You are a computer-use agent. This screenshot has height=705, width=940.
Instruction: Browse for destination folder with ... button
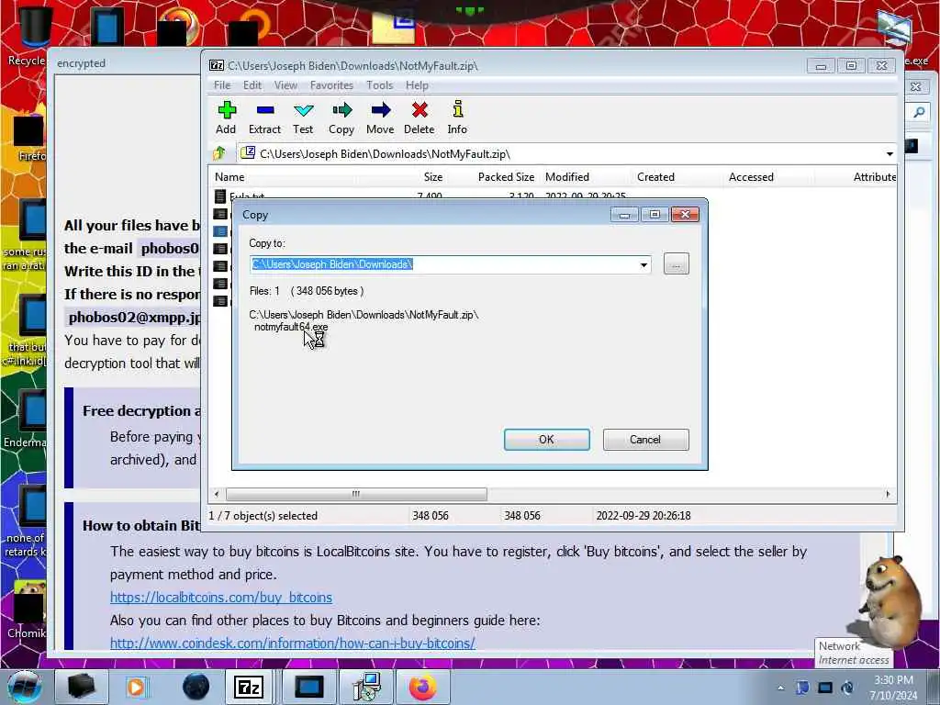click(677, 263)
